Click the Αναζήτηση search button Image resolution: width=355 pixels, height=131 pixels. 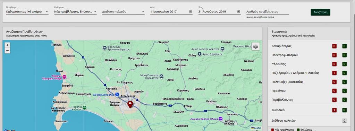pos(320,12)
